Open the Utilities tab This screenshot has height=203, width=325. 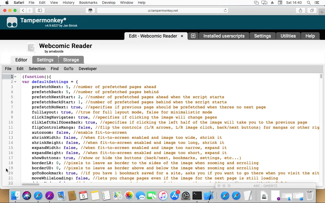click(x=288, y=36)
